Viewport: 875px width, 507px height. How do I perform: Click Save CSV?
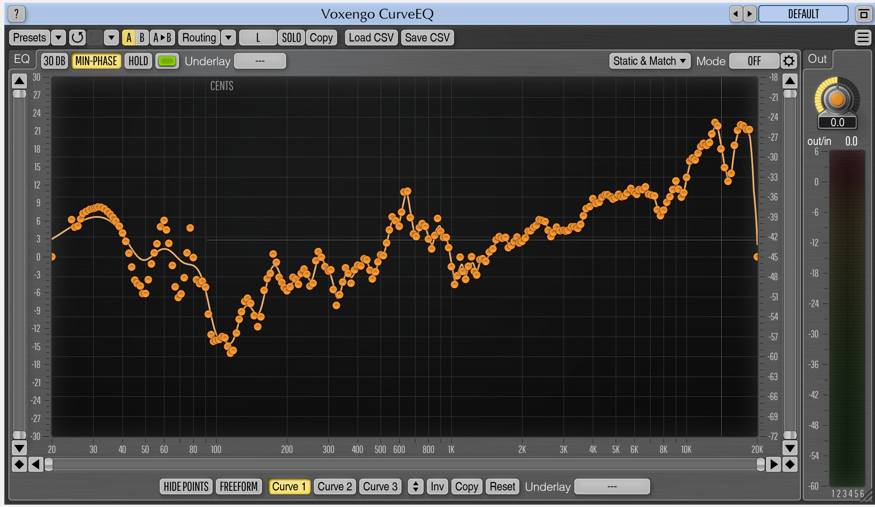coord(427,38)
